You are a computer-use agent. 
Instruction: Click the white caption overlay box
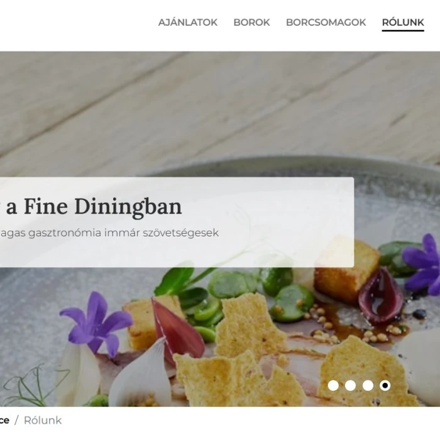[x=177, y=223]
